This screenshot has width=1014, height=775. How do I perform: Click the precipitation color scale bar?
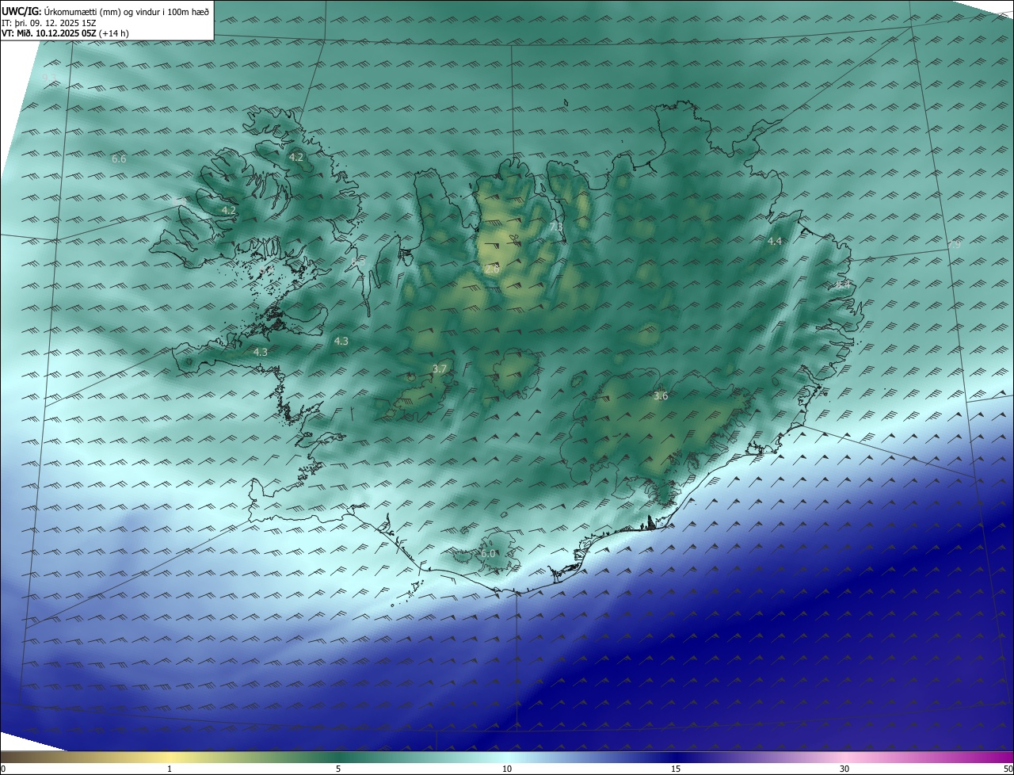507,758
